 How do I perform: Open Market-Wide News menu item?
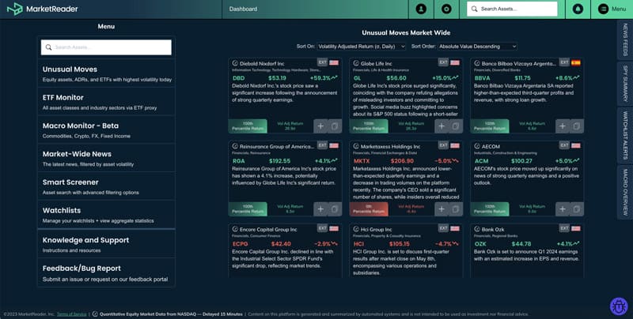pyautogui.click(x=106, y=158)
